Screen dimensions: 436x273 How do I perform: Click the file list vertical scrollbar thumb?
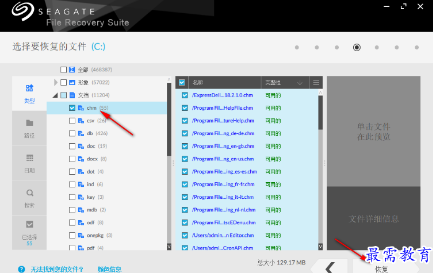(x=320, y=113)
